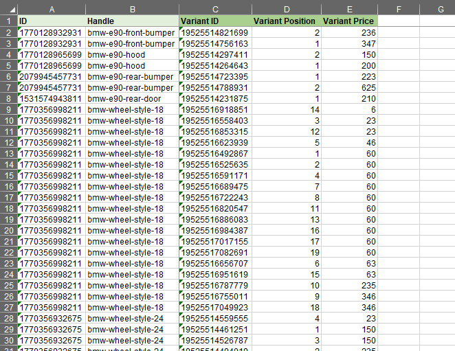Select Variant Position 19 cell
455x351 pixels.
(287, 252)
